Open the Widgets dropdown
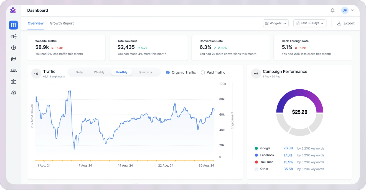The height and width of the screenshot is (190, 366). pos(275,23)
